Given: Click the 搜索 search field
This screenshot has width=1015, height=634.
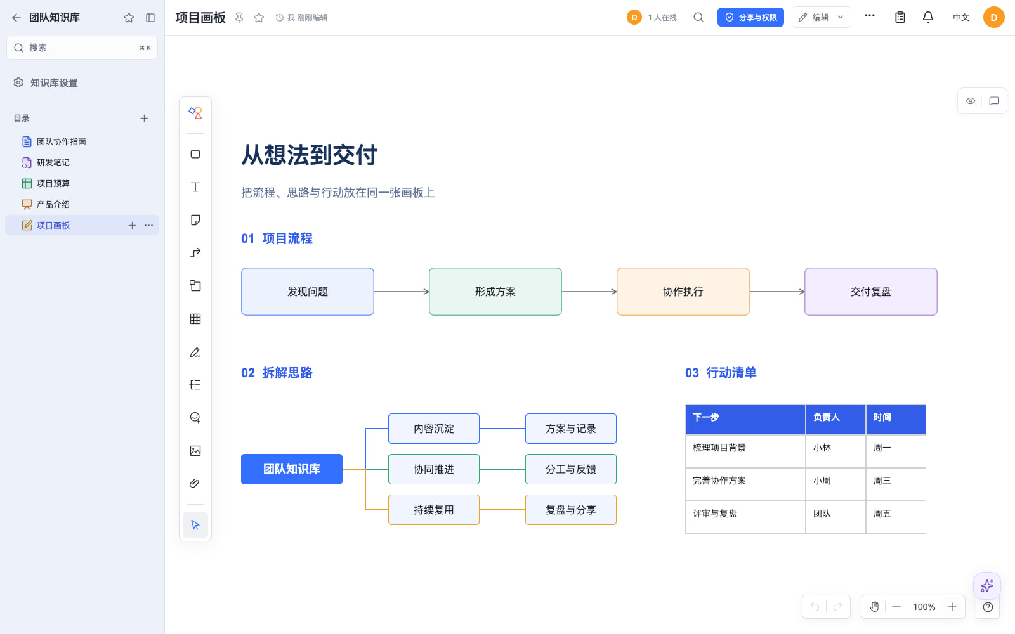Looking at the screenshot, I should (x=82, y=48).
